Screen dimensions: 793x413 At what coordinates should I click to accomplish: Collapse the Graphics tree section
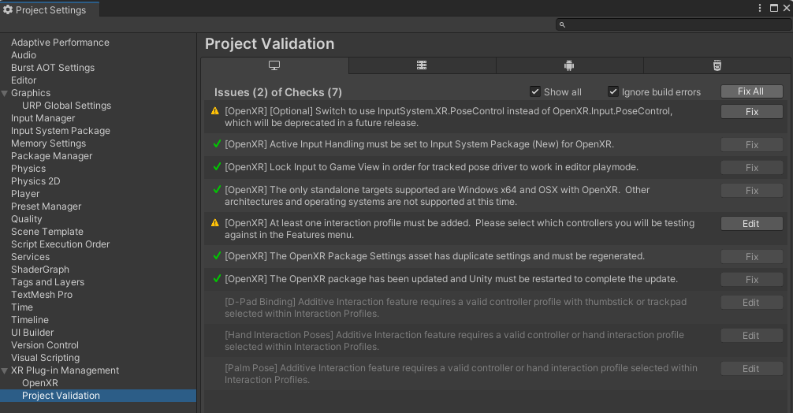click(5, 93)
